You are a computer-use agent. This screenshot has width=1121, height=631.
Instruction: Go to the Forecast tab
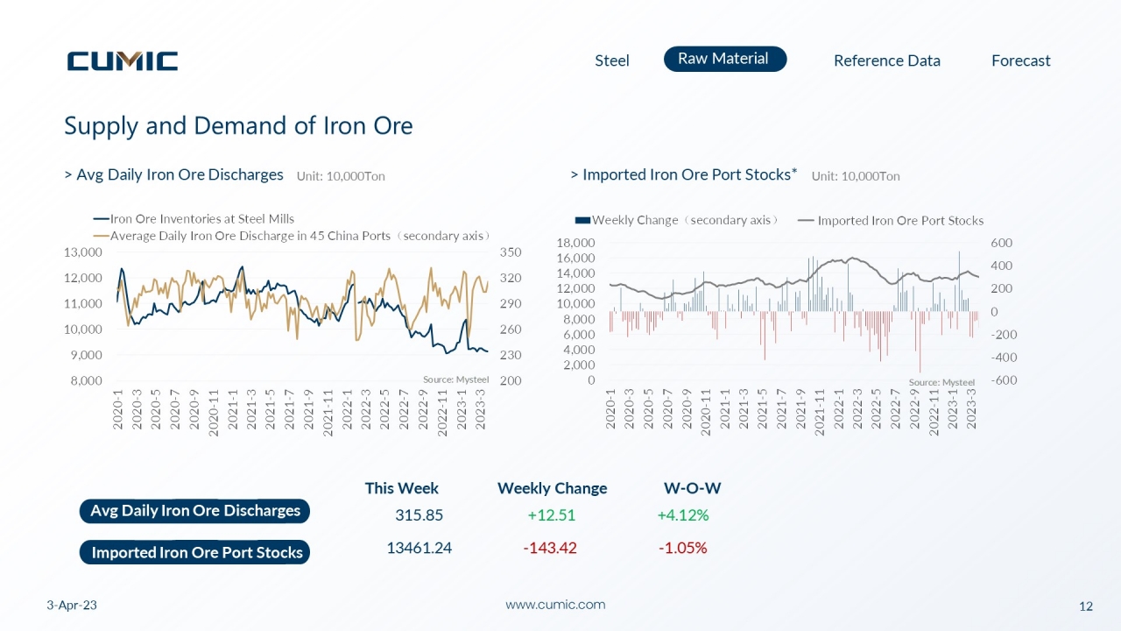1021,60
